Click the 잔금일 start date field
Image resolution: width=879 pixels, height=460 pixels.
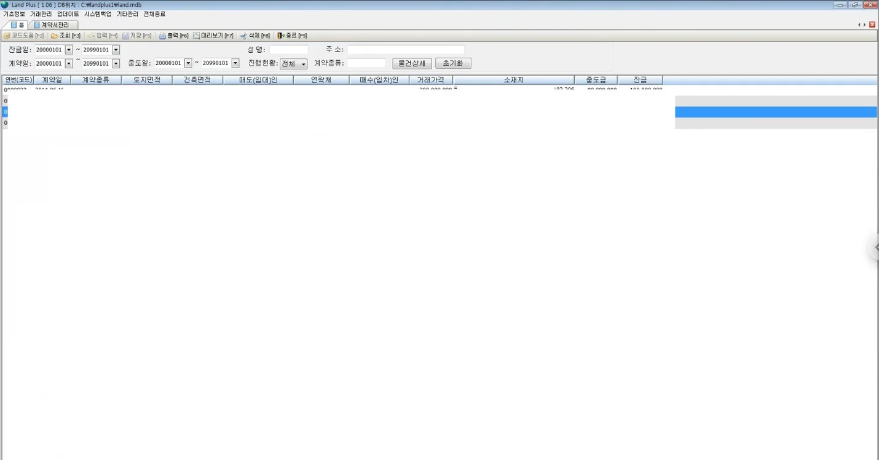click(49, 50)
